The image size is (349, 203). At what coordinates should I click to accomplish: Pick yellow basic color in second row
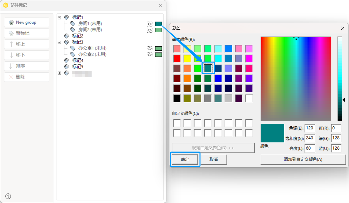pos(187,59)
